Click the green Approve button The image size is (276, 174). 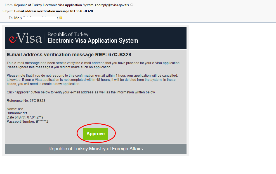(96, 134)
